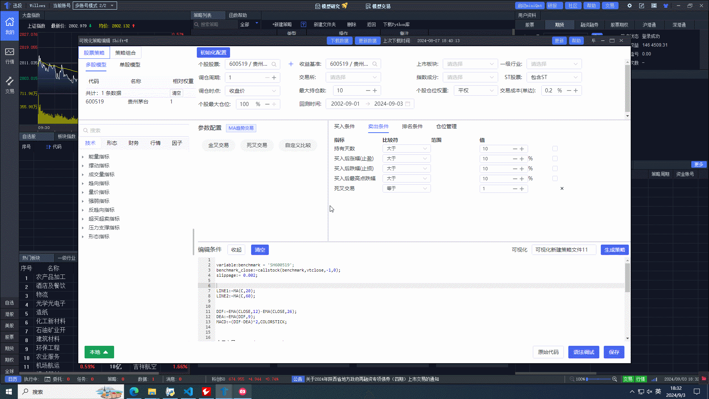709x399 pixels.
Task: Open the 行情 market sidebar icon
Action: (10, 56)
